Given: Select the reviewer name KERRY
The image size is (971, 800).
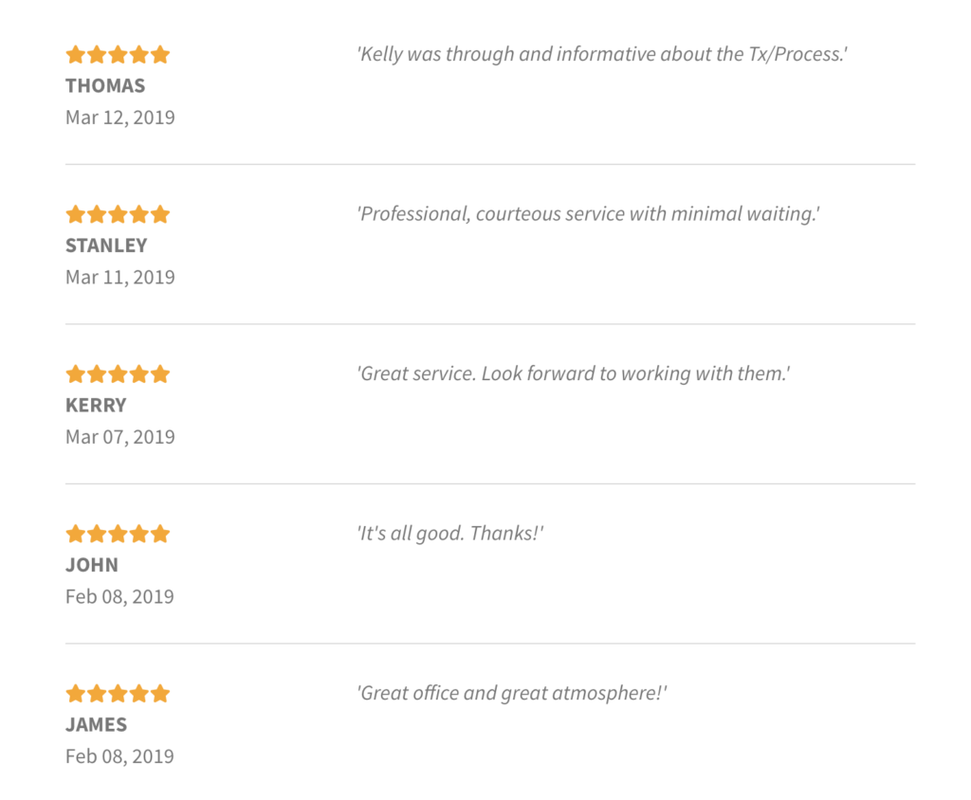Looking at the screenshot, I should [x=96, y=405].
